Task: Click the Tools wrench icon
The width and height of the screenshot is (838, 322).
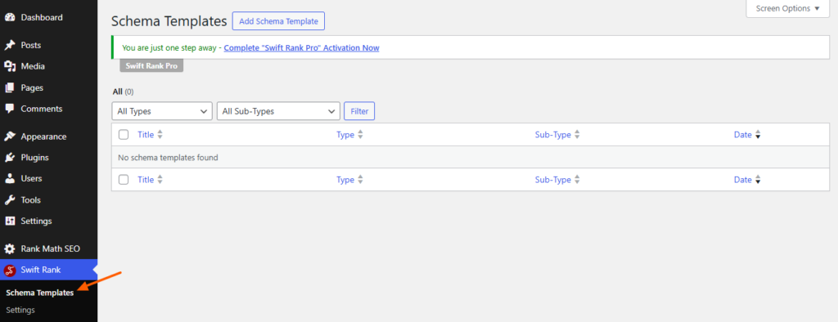Action: pyautogui.click(x=10, y=199)
